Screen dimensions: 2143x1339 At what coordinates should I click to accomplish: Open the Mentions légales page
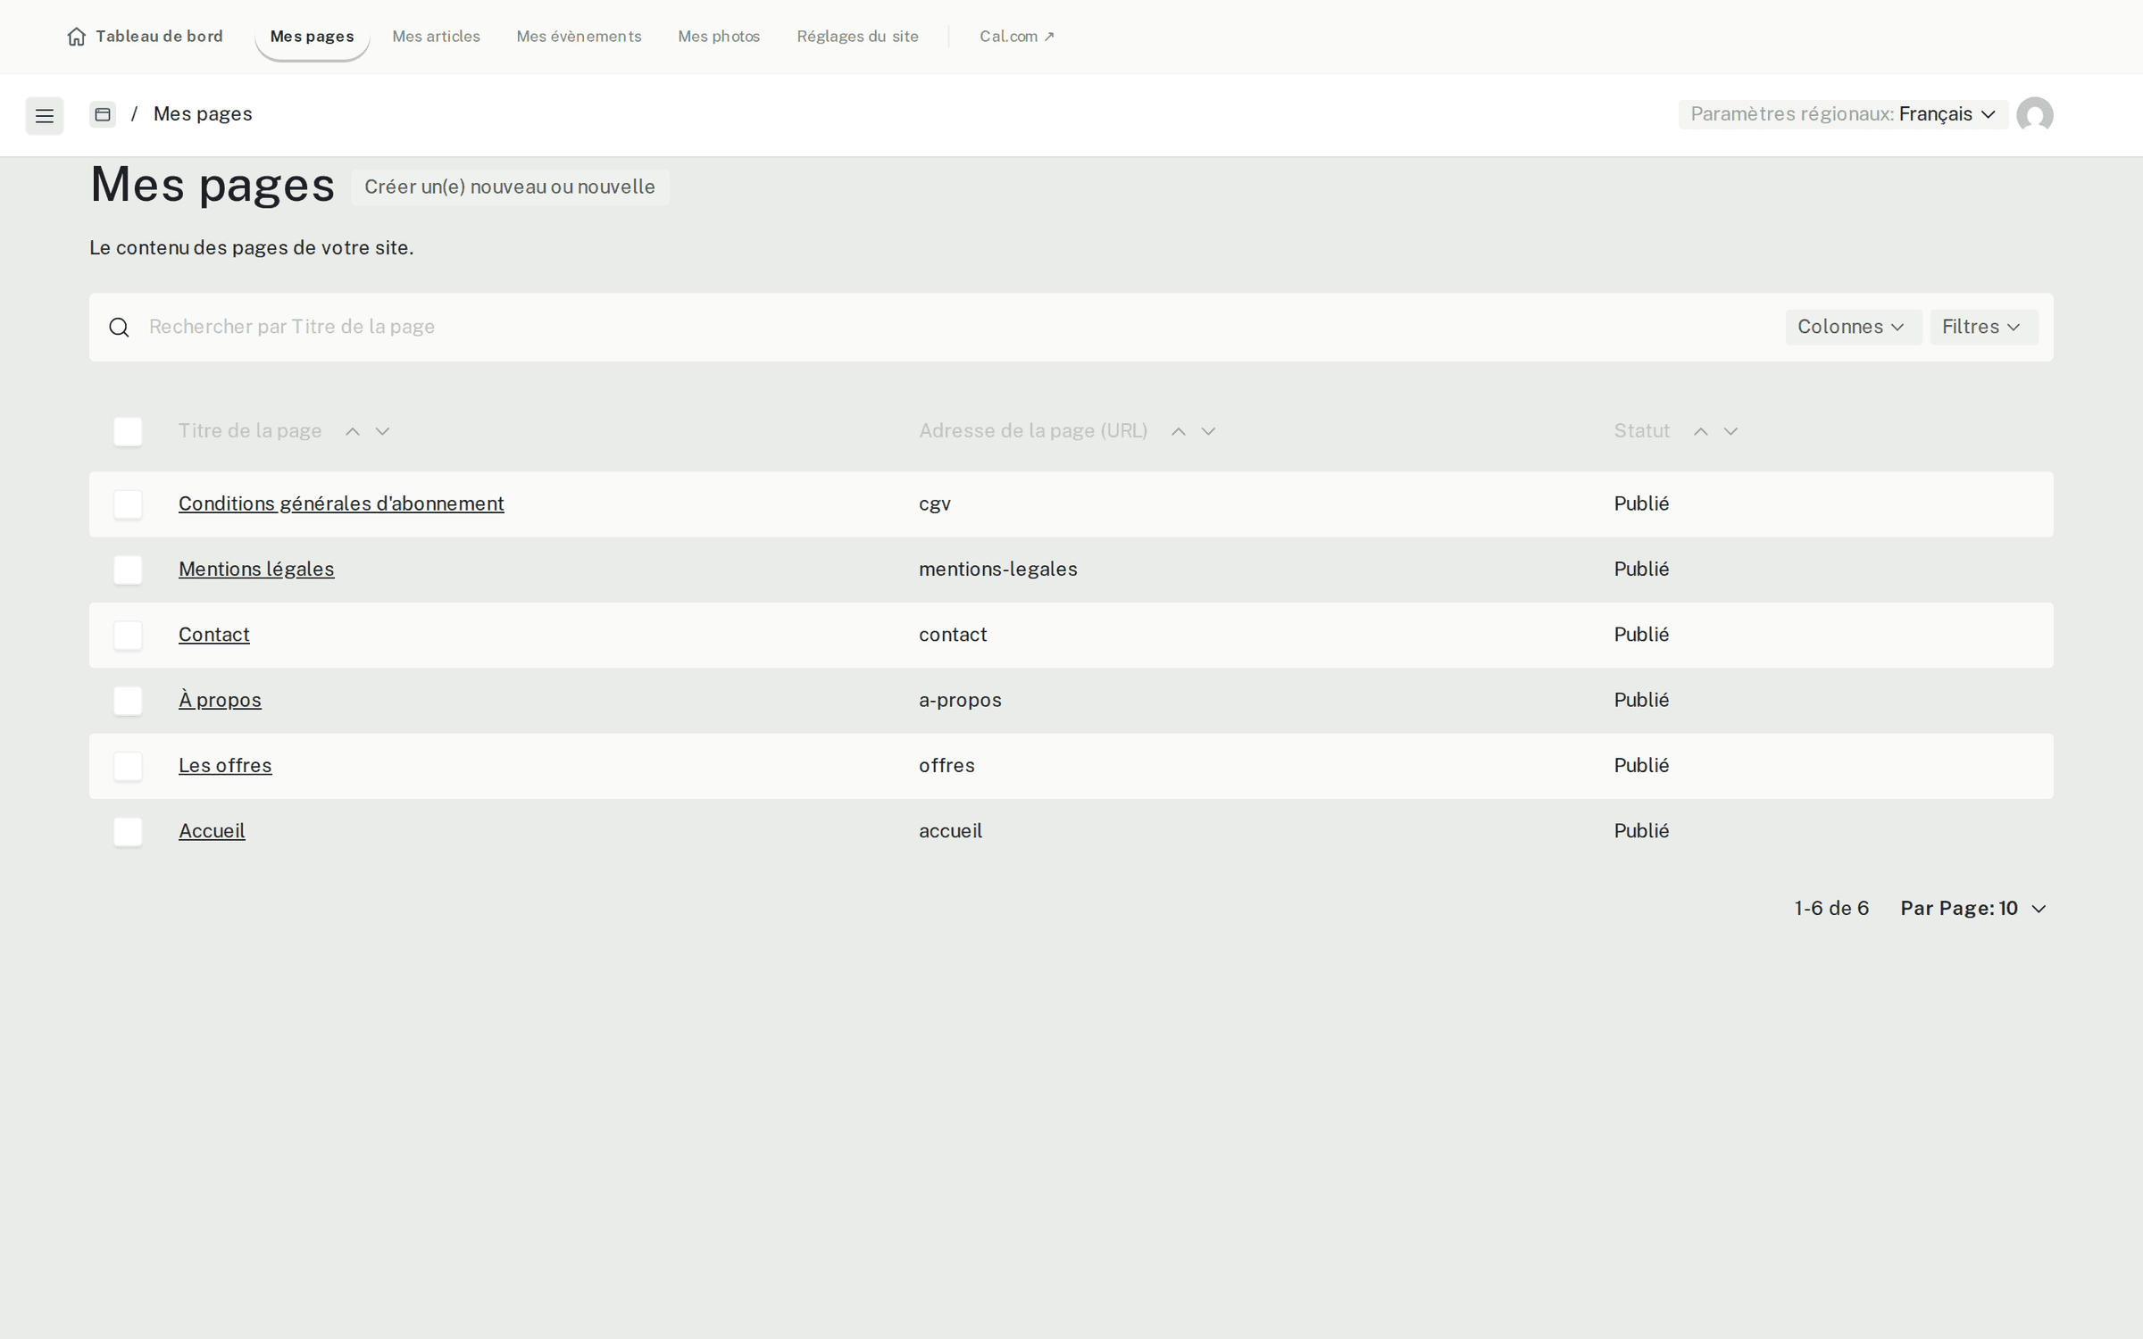[256, 569]
